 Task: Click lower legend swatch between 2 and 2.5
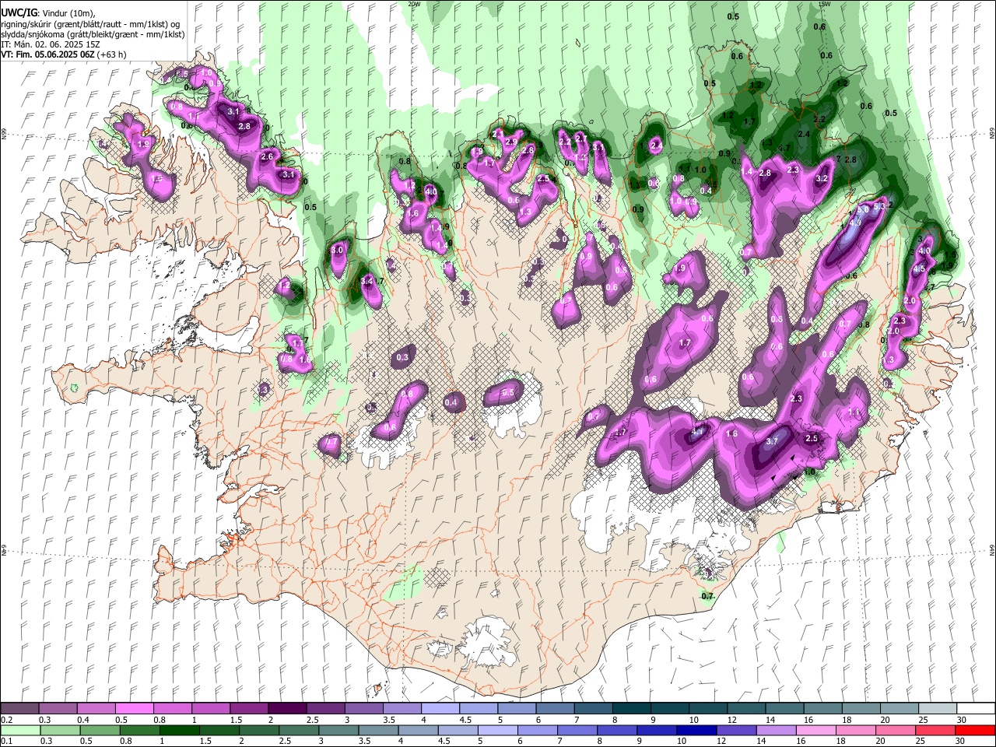[x=258, y=730]
